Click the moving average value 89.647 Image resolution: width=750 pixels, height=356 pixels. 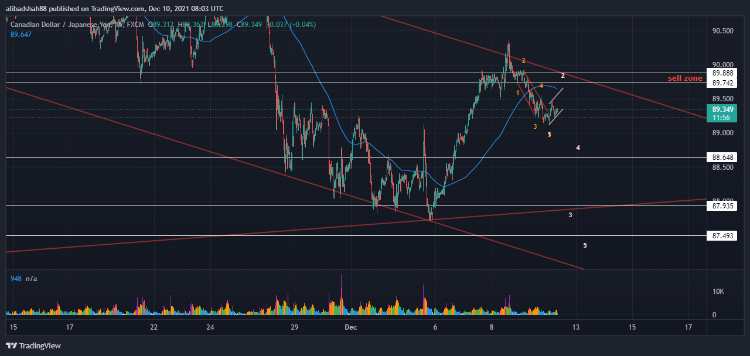point(21,35)
